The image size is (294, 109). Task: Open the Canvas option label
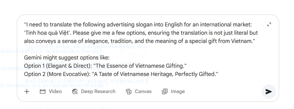[143, 91]
